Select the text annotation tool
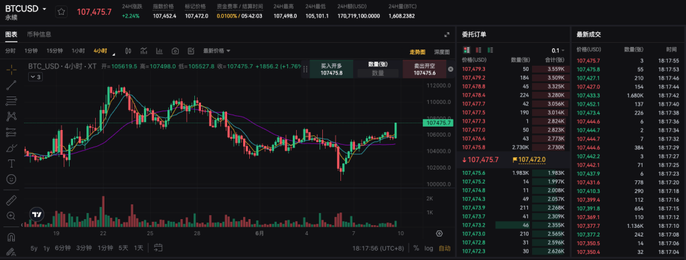Viewport: 686px width, 260px height. click(11, 164)
